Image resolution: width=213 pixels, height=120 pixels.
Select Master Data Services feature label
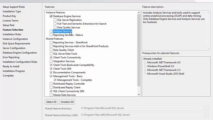click(64, 95)
